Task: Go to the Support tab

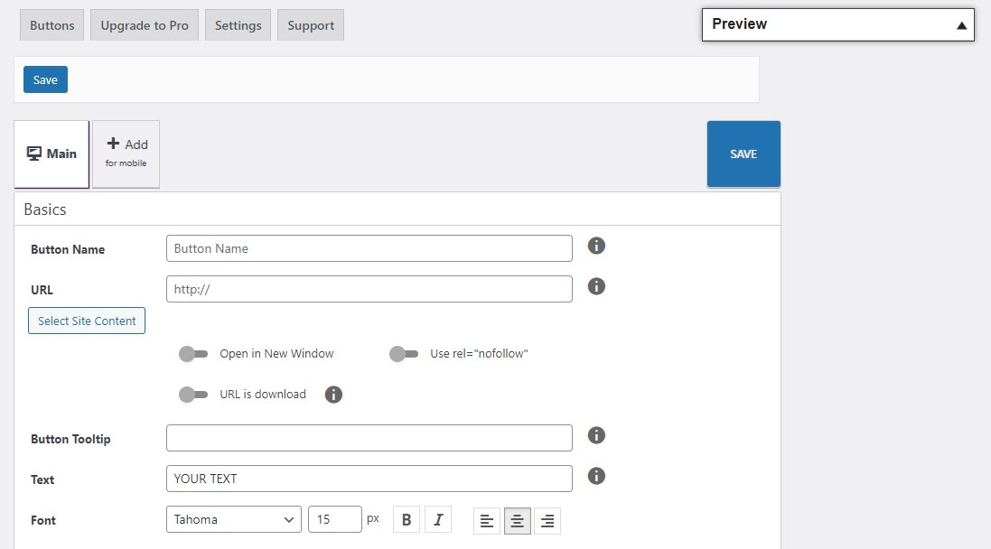Action: (x=311, y=25)
